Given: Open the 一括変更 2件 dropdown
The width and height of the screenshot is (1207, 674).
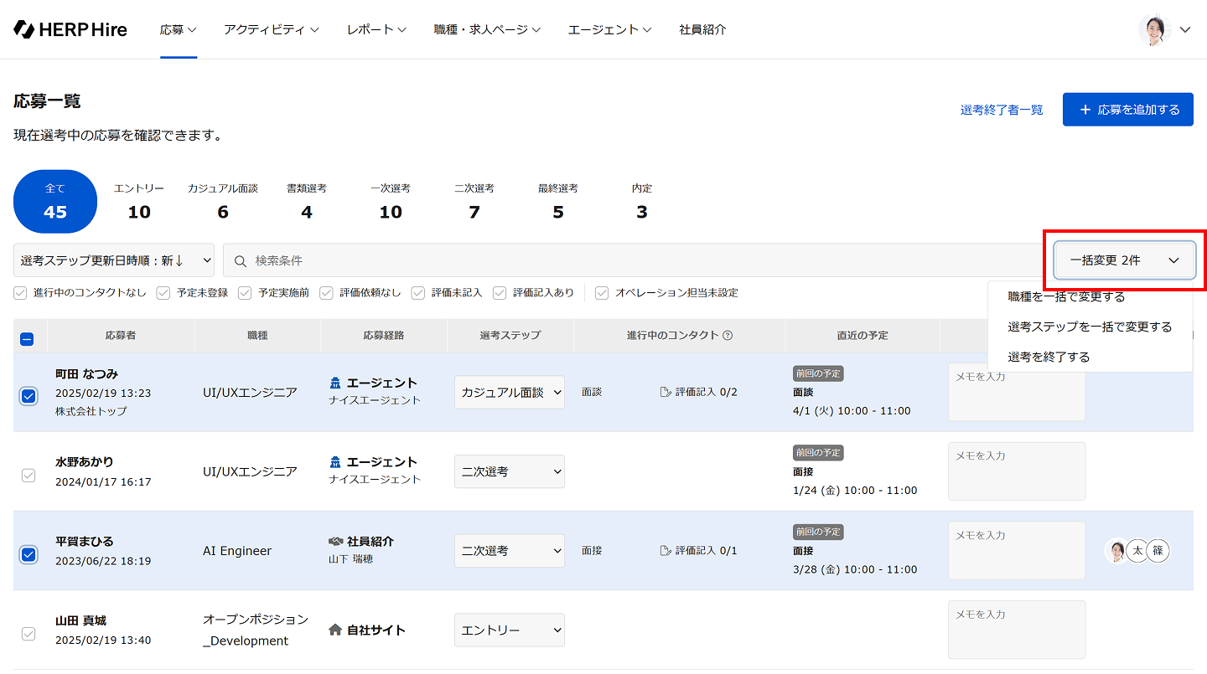Looking at the screenshot, I should pos(1124,260).
